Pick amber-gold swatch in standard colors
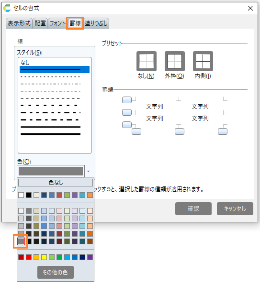The image size is (260, 283). click(x=36, y=257)
